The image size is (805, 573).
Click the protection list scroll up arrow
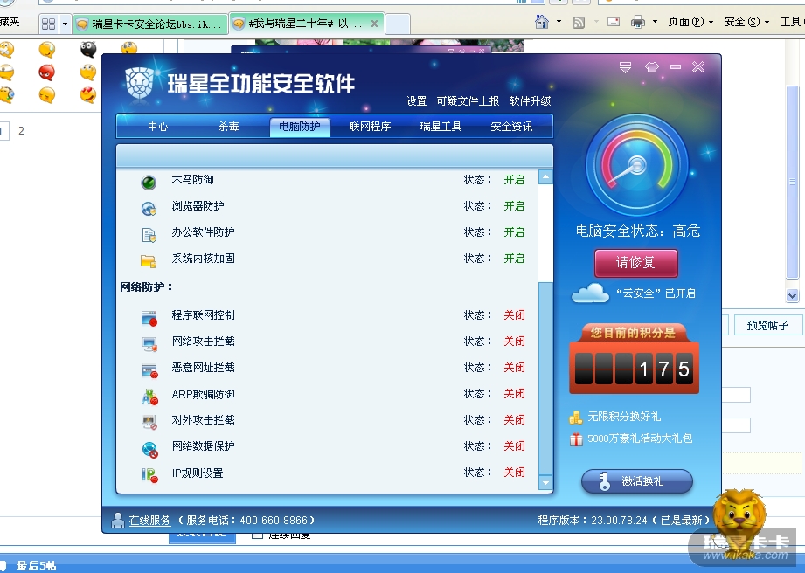pyautogui.click(x=545, y=177)
